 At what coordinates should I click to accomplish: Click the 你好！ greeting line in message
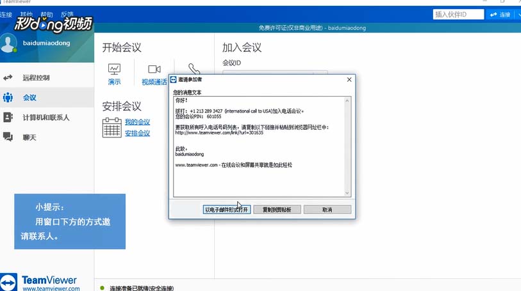point(181,100)
